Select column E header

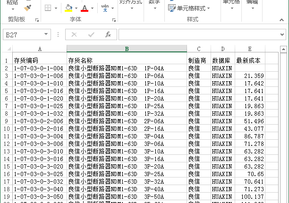coord(250,49)
